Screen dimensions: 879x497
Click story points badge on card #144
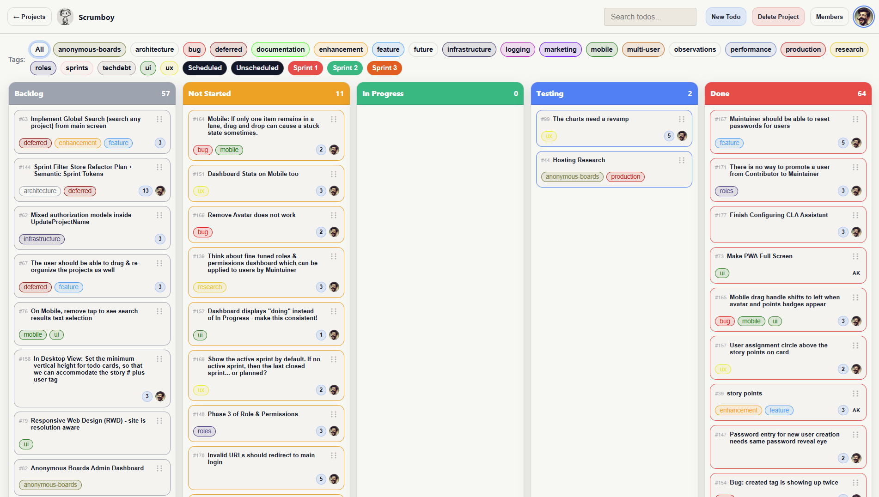(146, 191)
